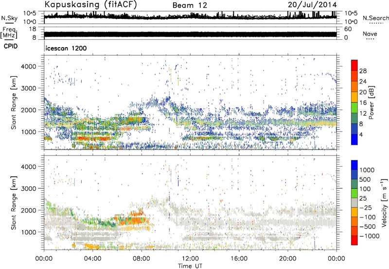
Task: Click the 'CPID' label
Action: pos(11,46)
